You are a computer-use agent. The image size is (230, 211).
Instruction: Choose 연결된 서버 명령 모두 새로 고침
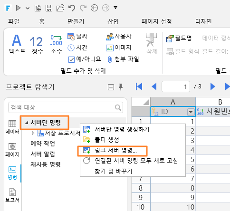tap(133, 161)
